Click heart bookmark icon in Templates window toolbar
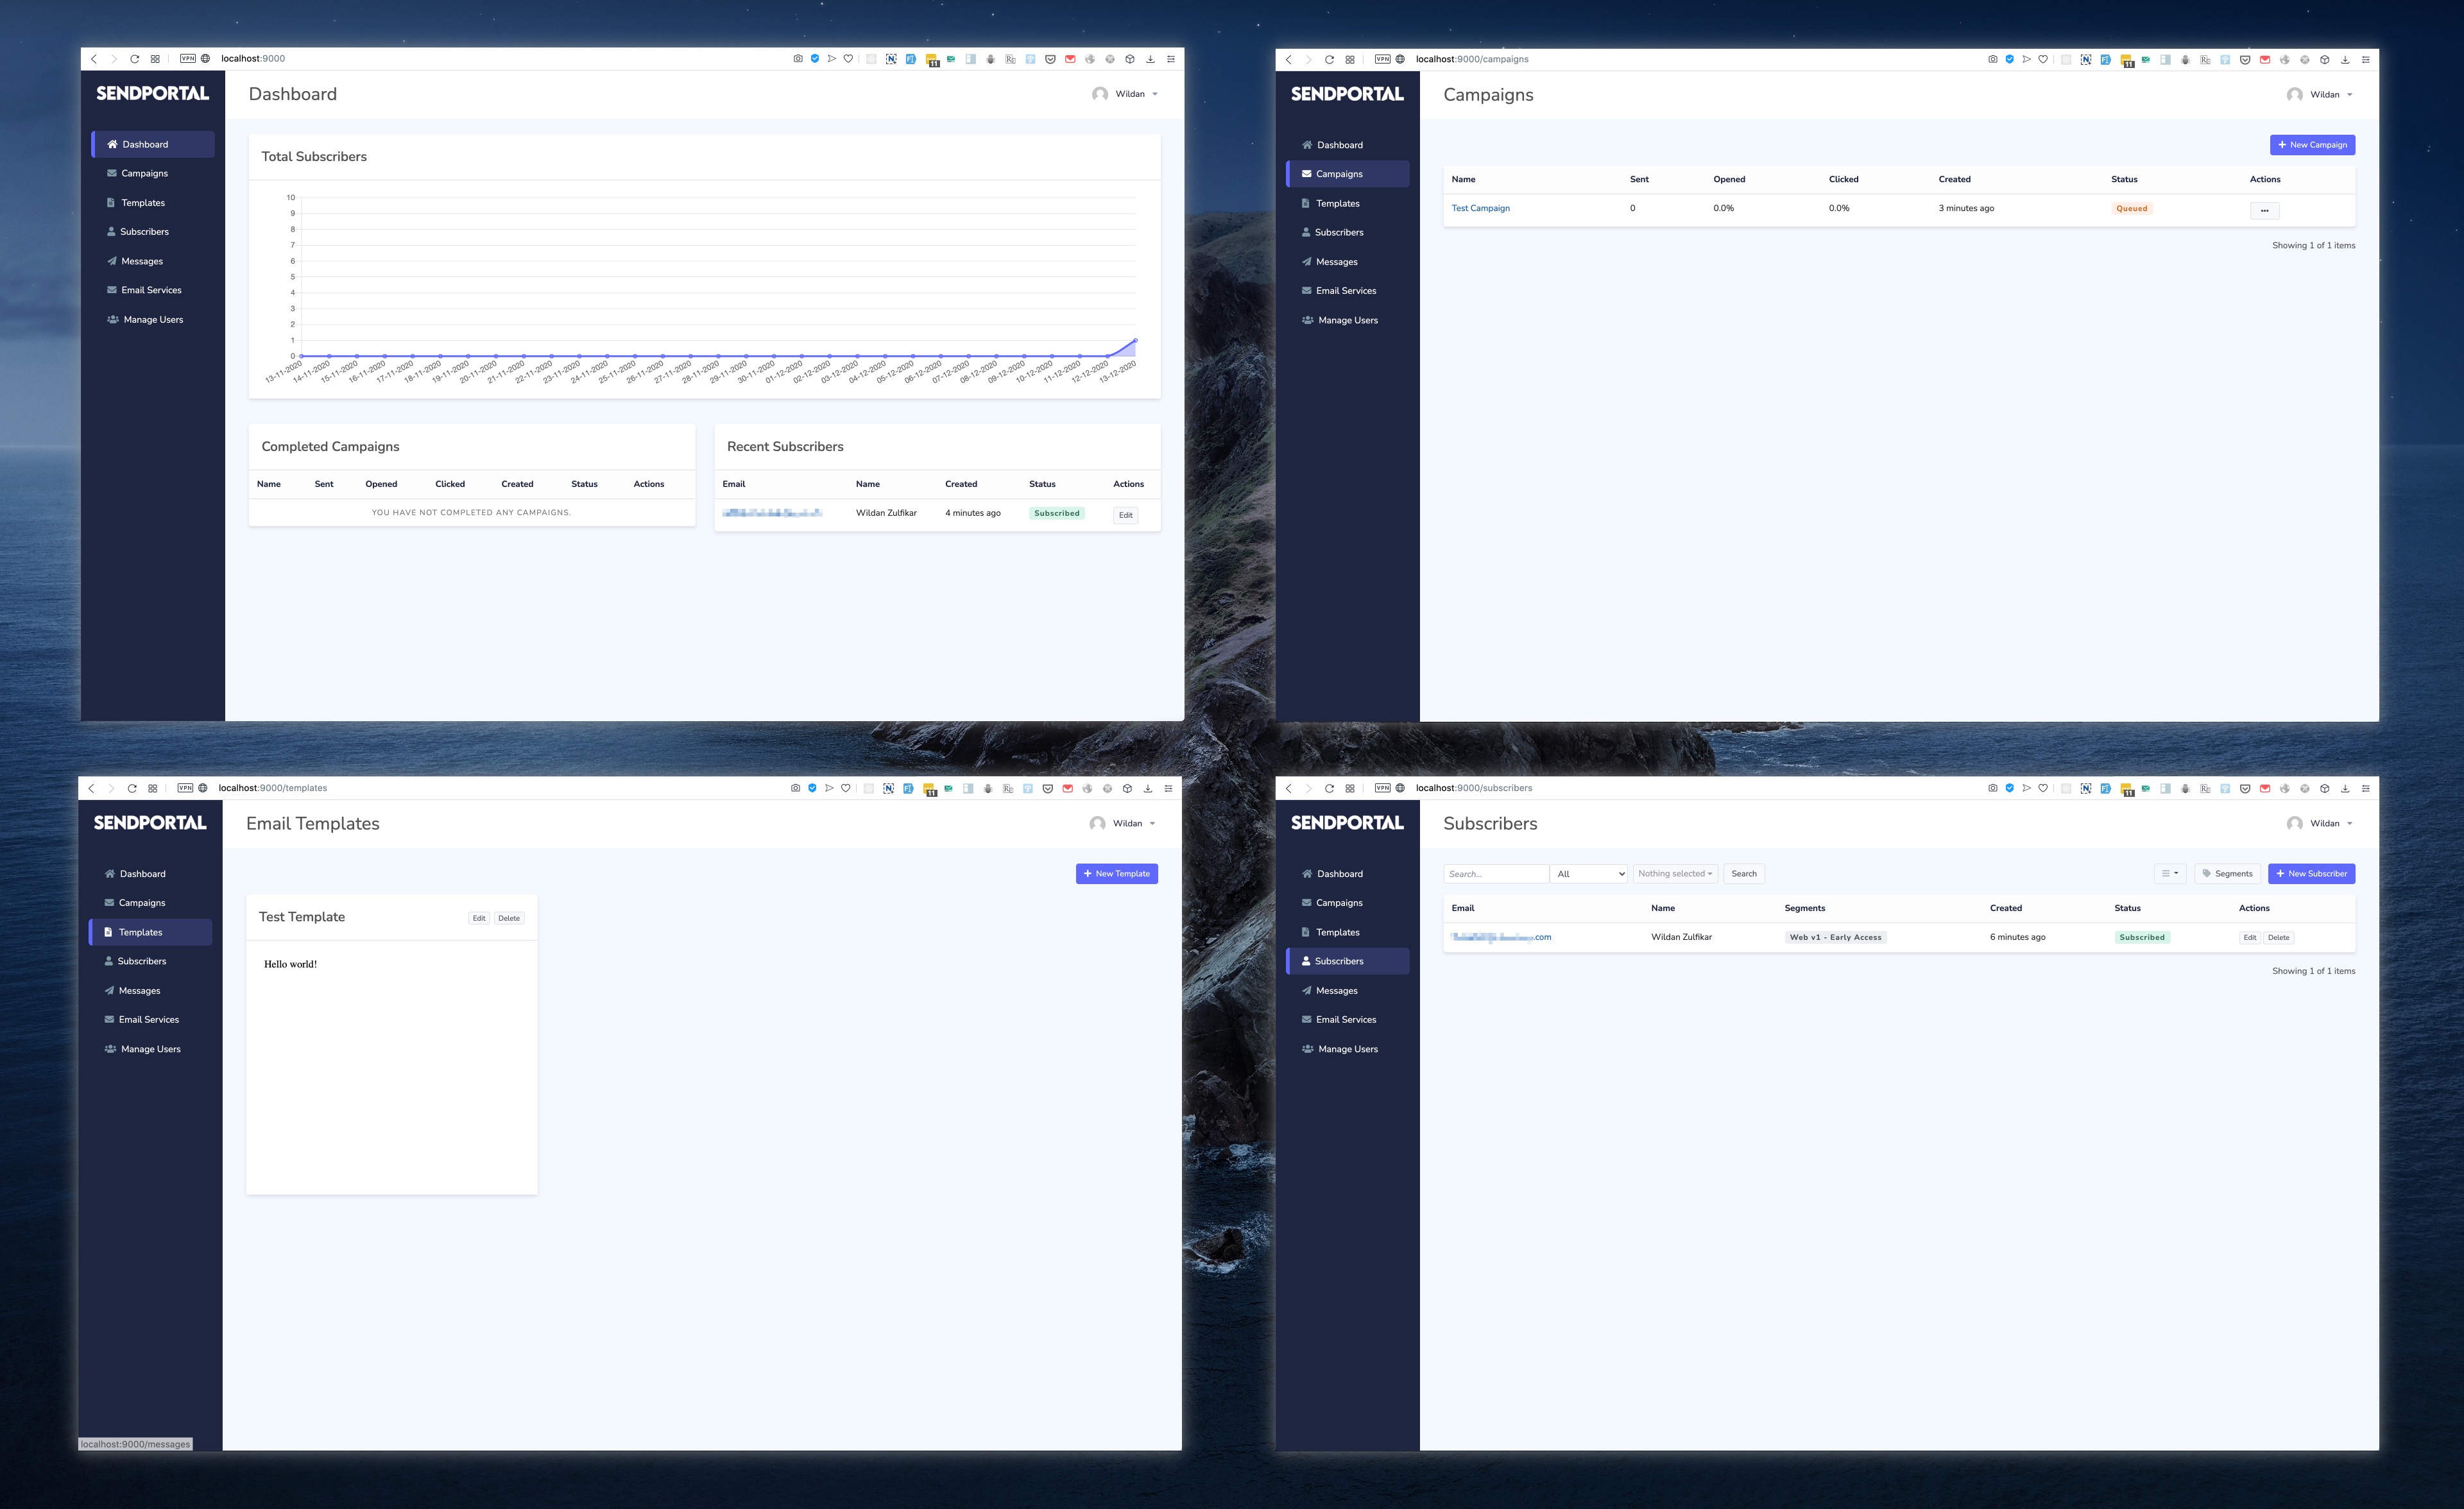The width and height of the screenshot is (2464, 1509). pos(846,788)
